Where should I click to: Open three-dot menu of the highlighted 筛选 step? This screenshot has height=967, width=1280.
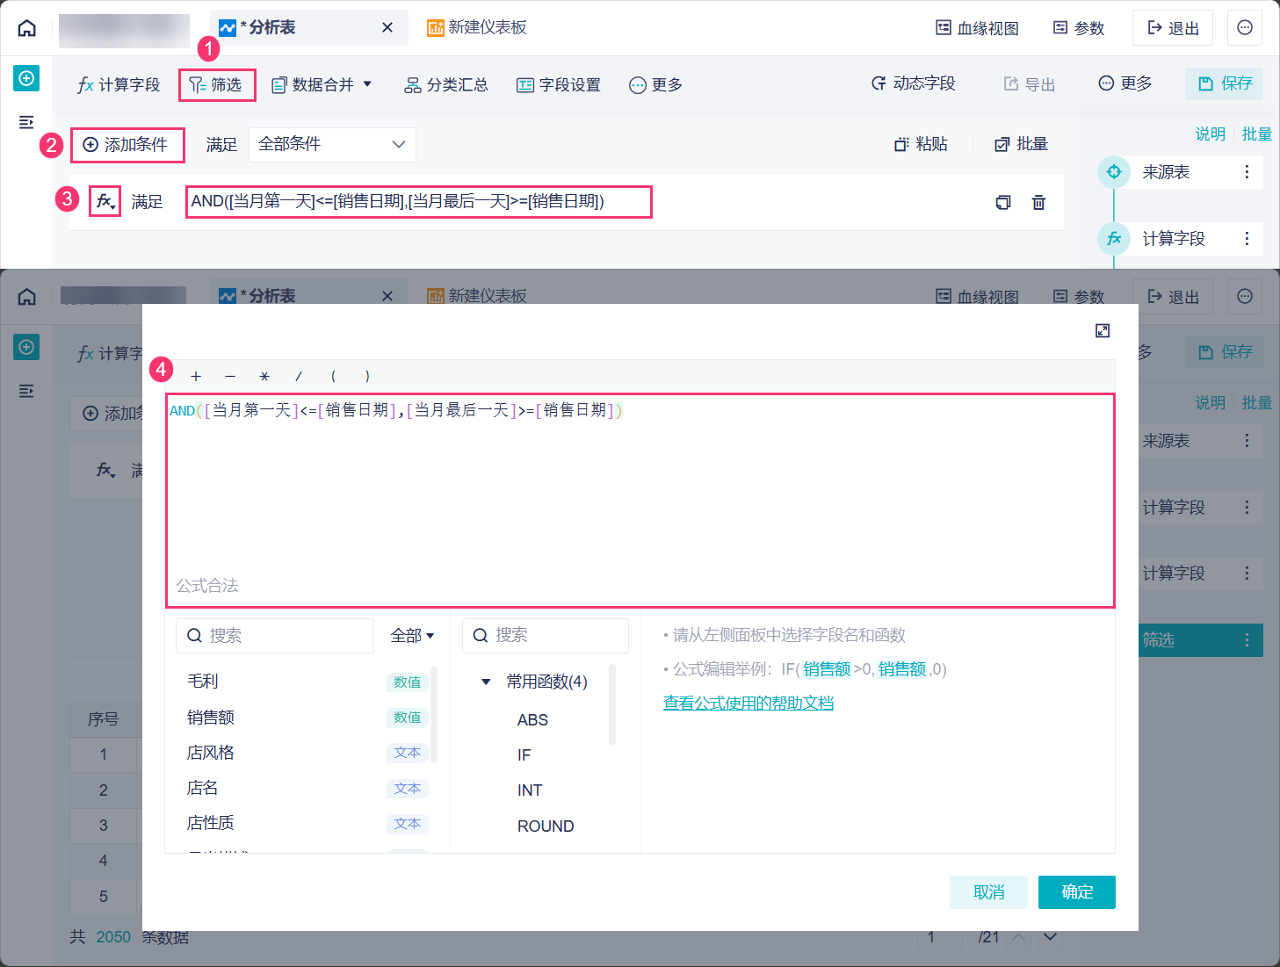(1247, 640)
